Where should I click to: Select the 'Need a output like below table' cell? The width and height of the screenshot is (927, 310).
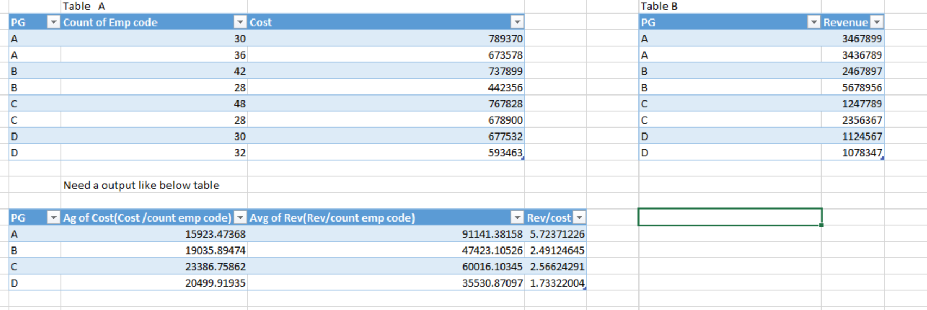point(154,185)
